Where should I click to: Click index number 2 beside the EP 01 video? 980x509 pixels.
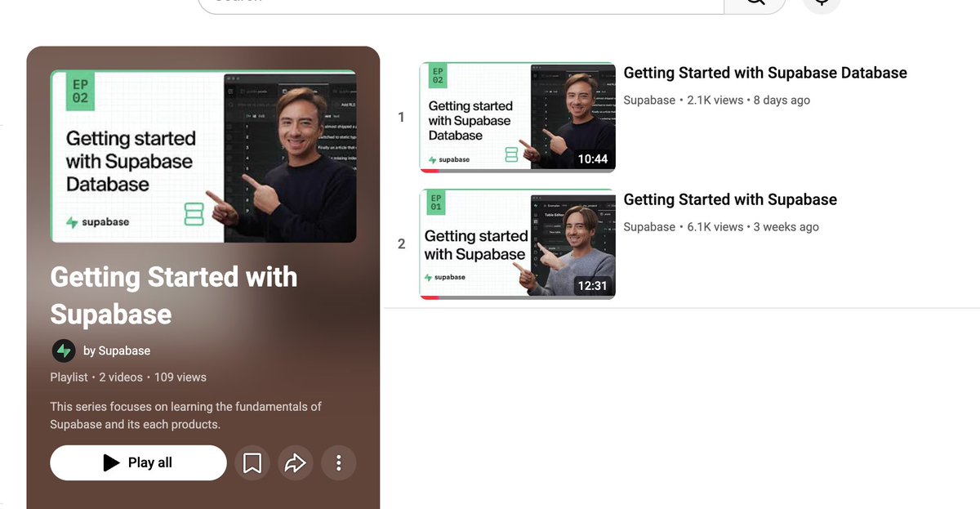pyautogui.click(x=401, y=243)
